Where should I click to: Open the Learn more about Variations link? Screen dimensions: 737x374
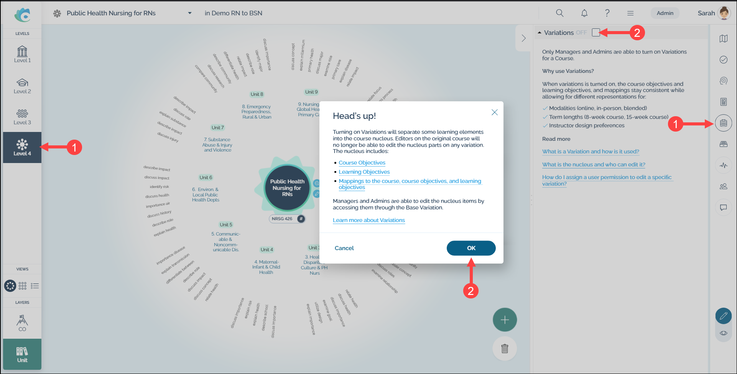[x=368, y=220]
